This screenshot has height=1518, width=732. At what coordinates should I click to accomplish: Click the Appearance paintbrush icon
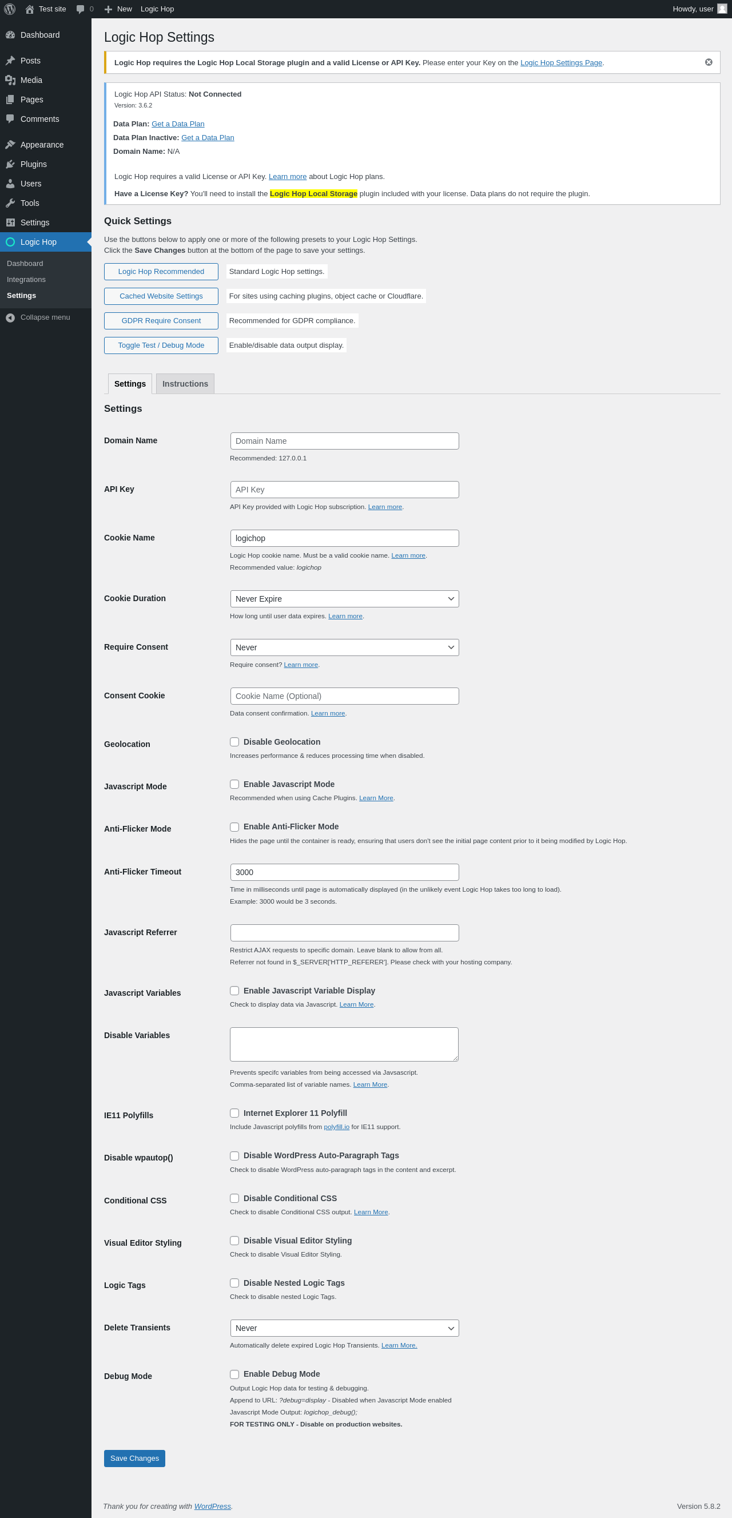(x=10, y=145)
